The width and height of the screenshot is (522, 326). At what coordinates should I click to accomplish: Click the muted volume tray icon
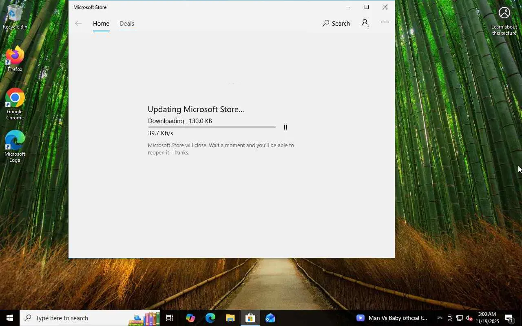469,318
